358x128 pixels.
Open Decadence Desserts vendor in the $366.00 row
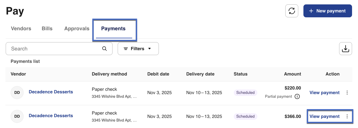51,116
